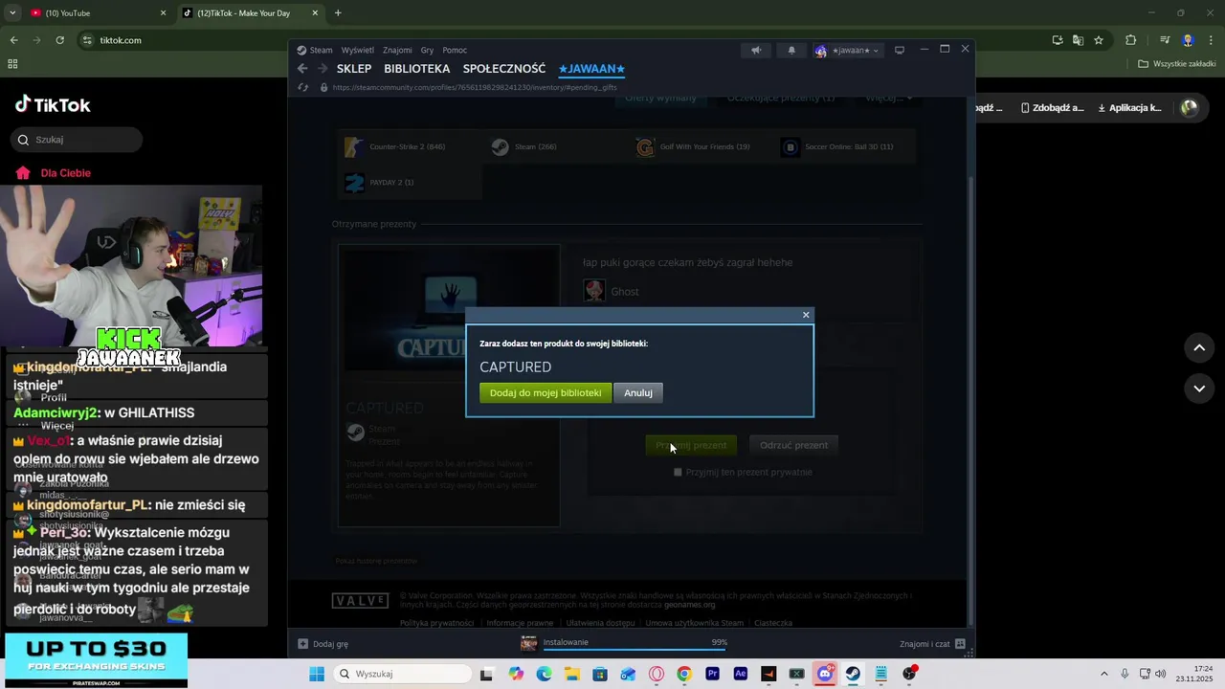Click TikTok search field Szukaj

pyautogui.click(x=77, y=140)
